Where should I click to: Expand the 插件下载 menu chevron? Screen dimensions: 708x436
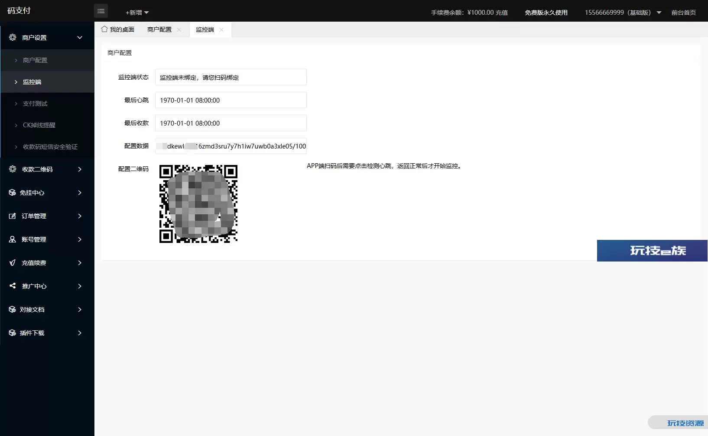pyautogui.click(x=80, y=333)
